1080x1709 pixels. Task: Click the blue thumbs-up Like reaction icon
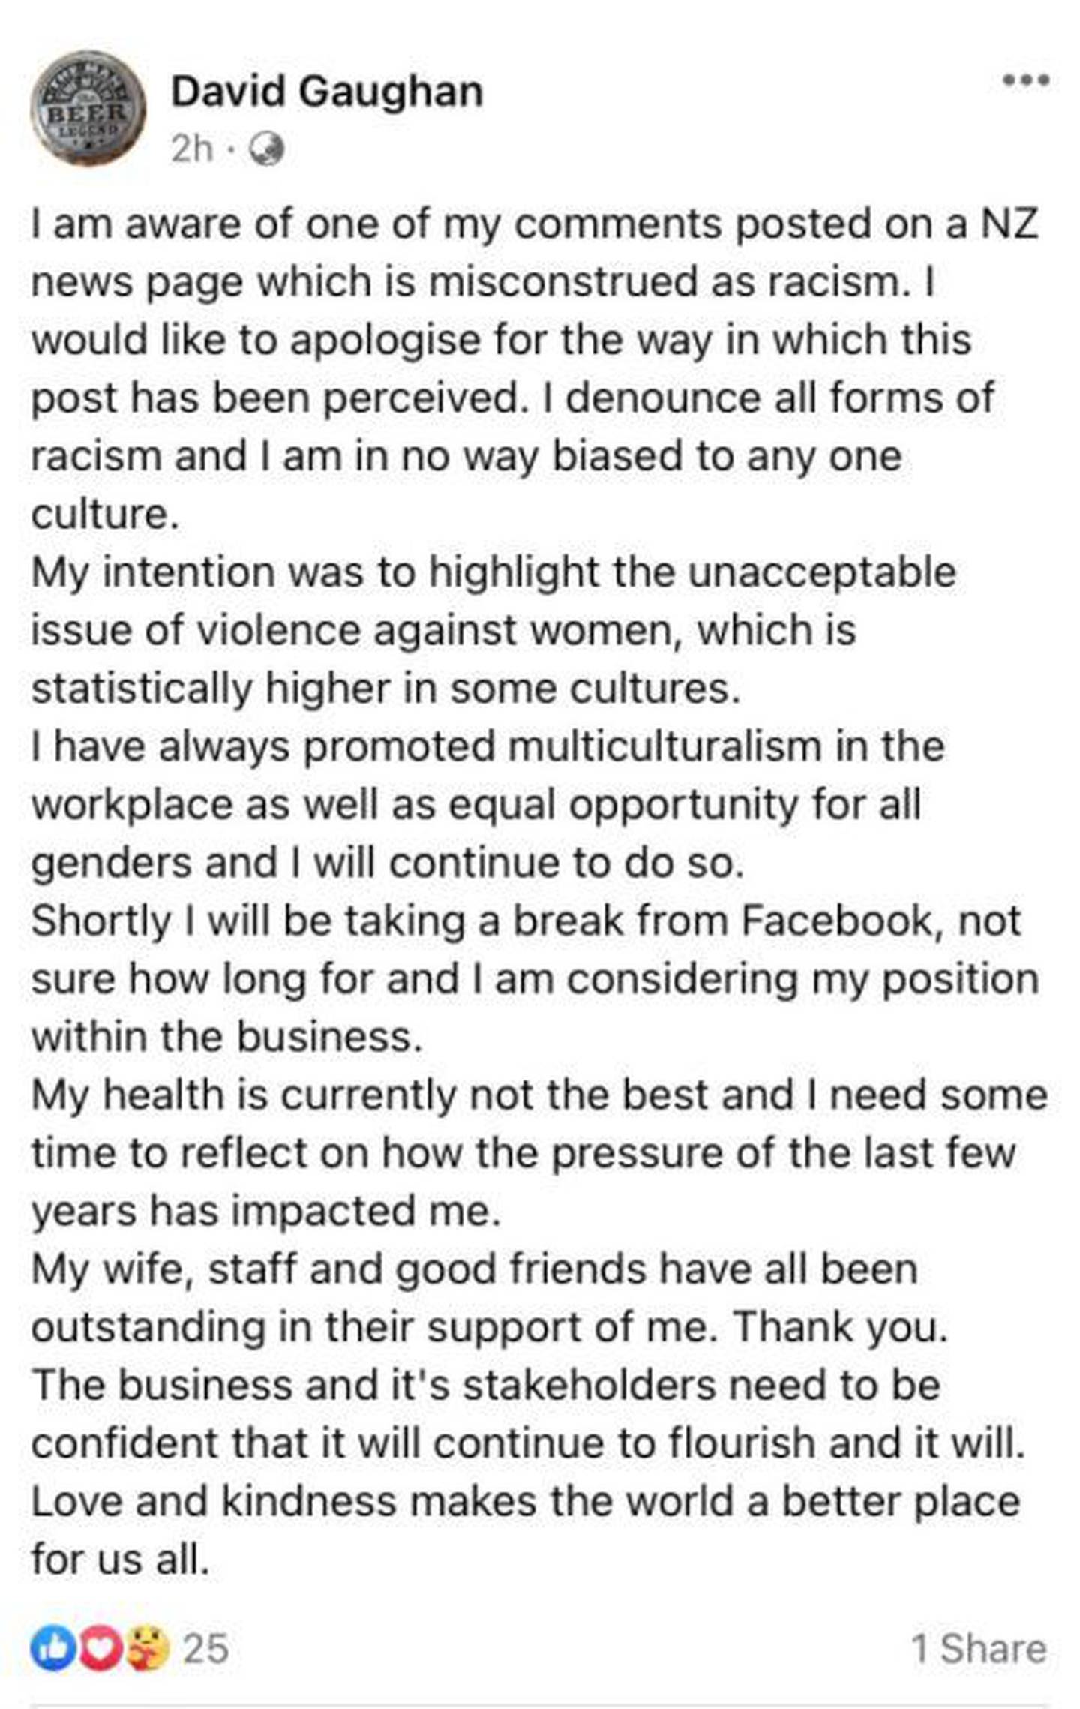53,1648
